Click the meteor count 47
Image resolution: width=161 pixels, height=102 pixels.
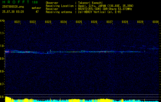[x=37, y=12]
